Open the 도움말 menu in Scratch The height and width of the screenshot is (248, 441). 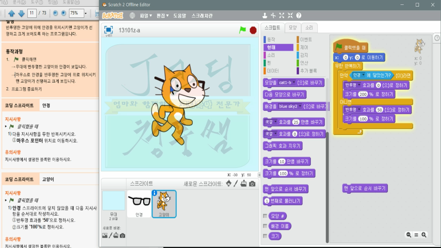(x=180, y=15)
